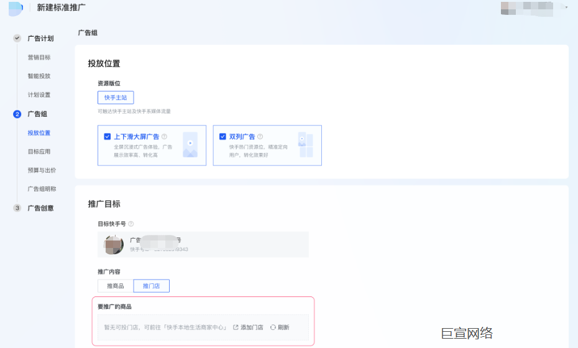Viewport: 578px width, 348px height.
Task: Uncheck the 上下滑大屏广告 checkbox
Action: tap(108, 136)
